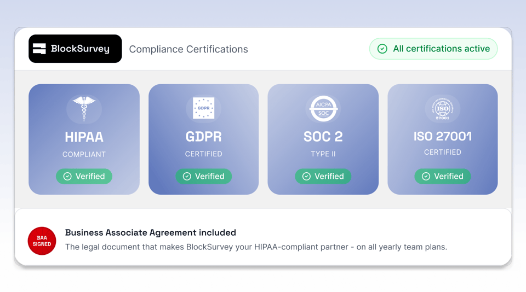
Task: Click the AICPA SOC badge icon
Action: coord(323,109)
